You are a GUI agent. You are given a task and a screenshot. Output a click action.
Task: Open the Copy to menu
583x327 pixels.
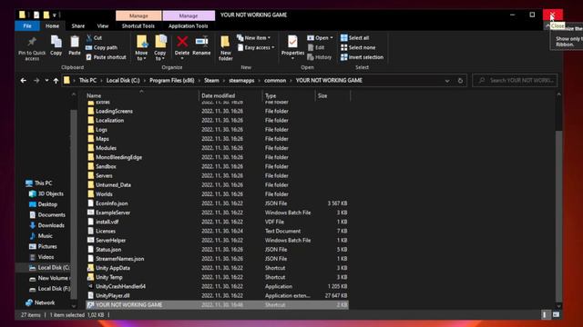click(160, 47)
